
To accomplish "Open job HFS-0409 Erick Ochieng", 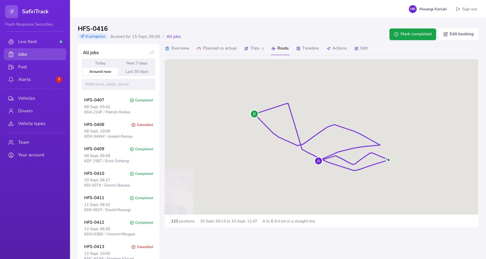I will pos(118,155).
